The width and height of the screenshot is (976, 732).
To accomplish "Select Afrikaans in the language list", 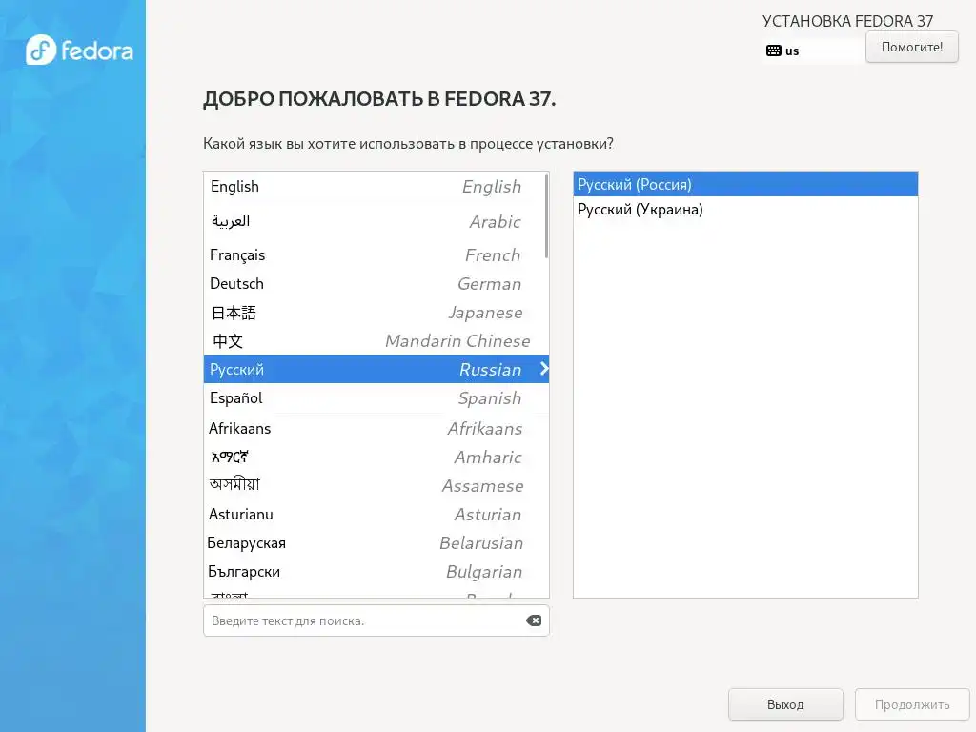I will pyautogui.click(x=374, y=428).
